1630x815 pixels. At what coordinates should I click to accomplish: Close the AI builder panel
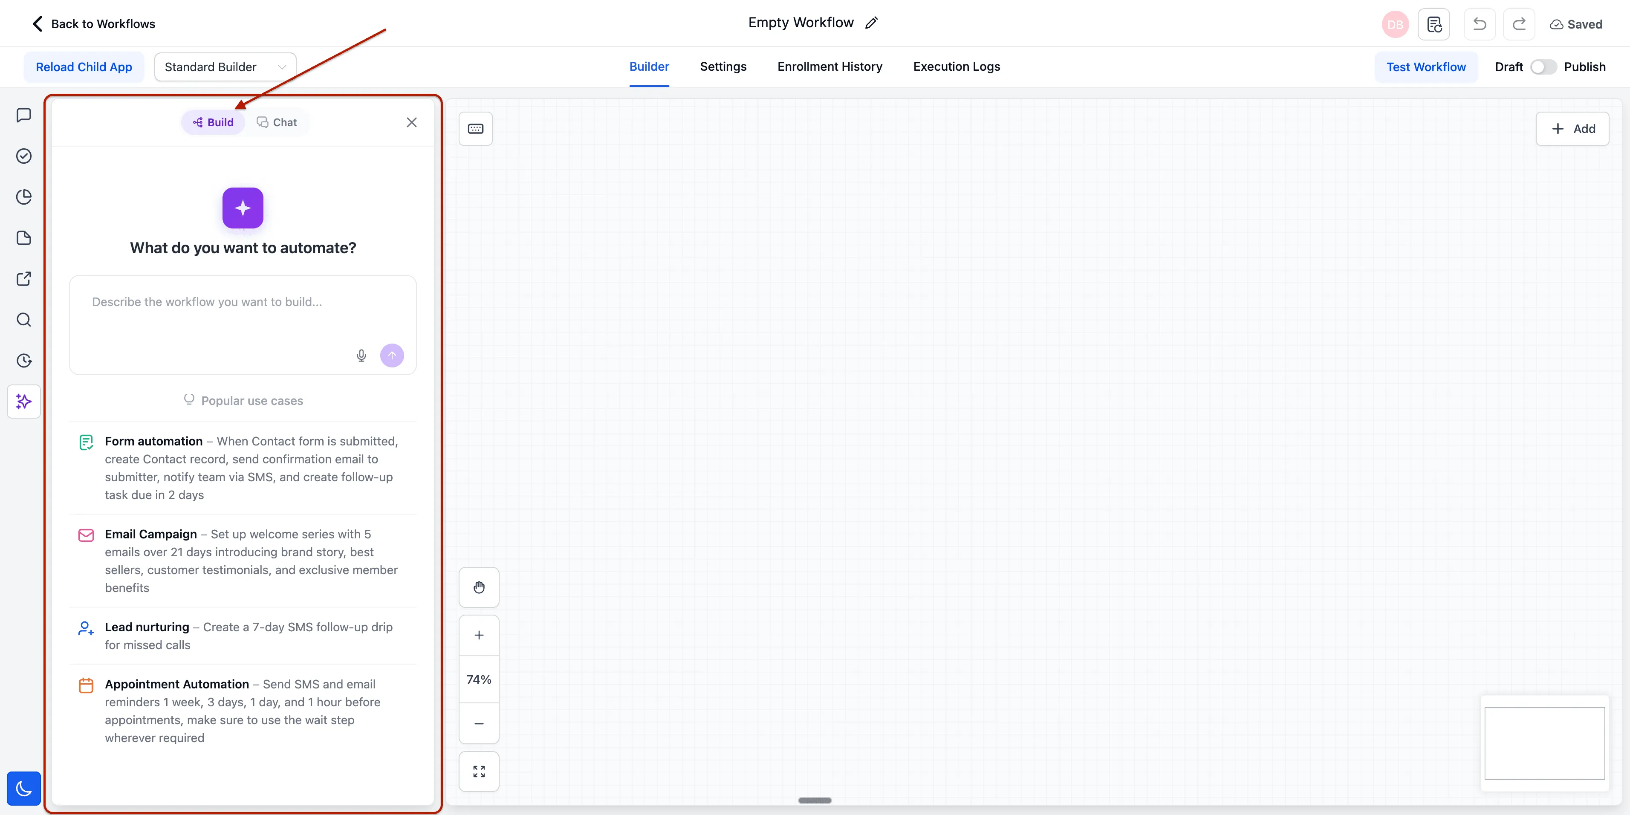[411, 122]
